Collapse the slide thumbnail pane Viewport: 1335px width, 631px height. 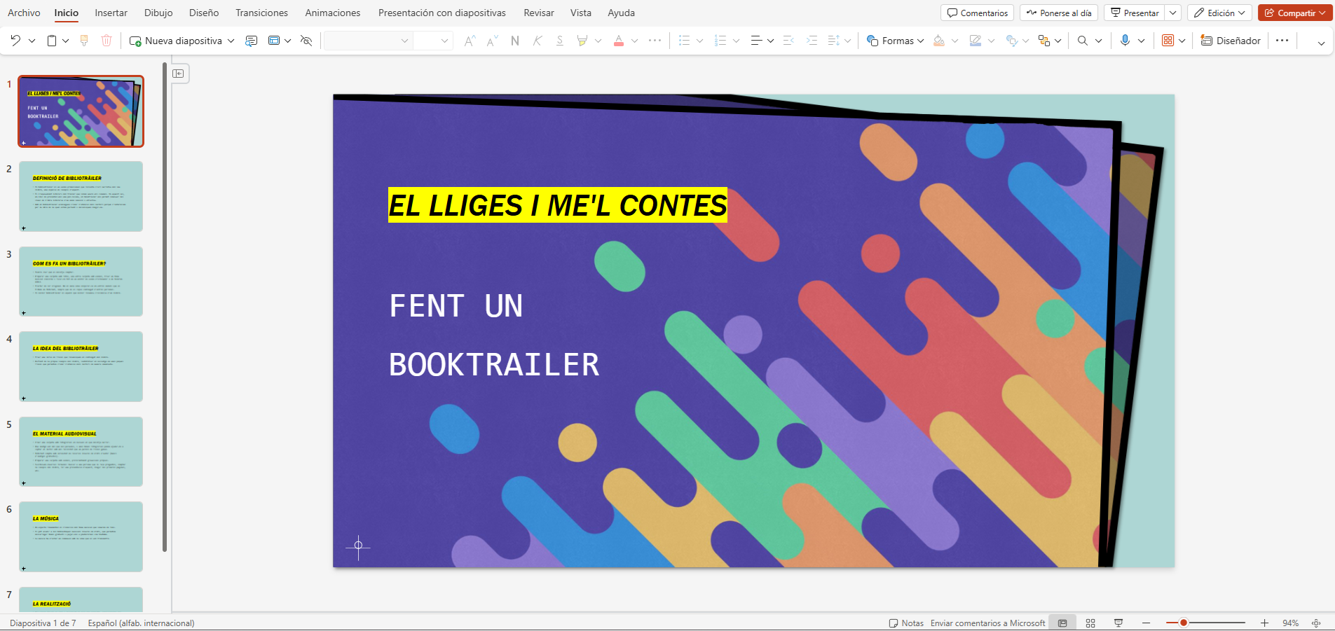click(x=179, y=74)
